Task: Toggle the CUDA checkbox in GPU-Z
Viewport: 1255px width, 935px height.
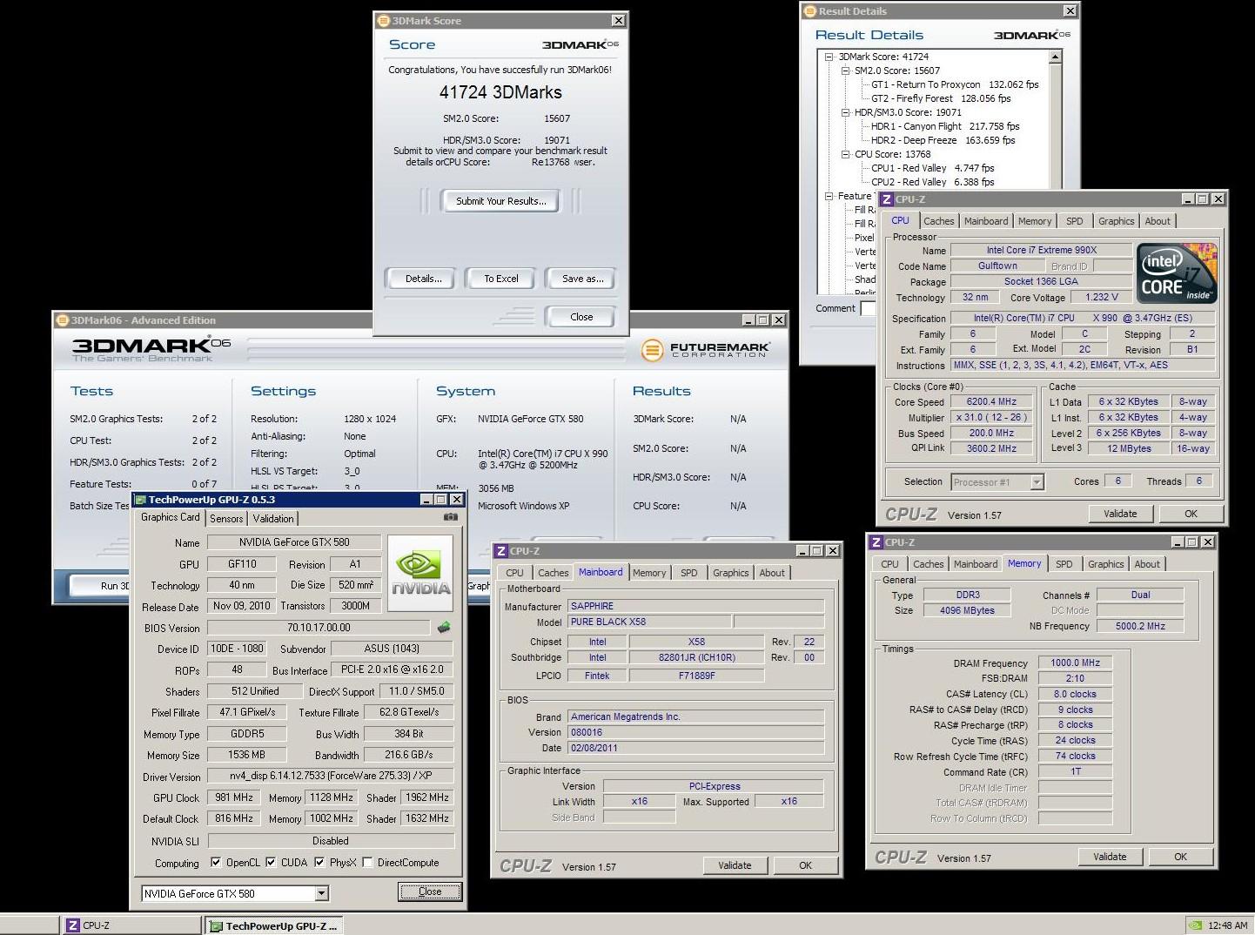Action: [x=271, y=863]
